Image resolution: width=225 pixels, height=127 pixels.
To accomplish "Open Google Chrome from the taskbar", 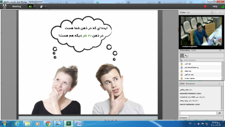I will 48,123.
